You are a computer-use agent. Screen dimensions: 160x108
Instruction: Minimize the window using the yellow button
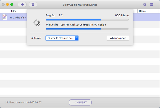pyautogui.click(x=7, y=5)
